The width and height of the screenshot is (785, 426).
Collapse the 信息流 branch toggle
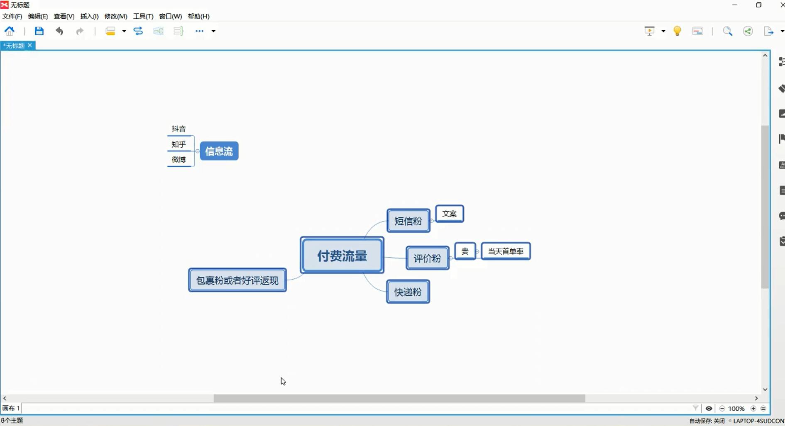pos(198,151)
